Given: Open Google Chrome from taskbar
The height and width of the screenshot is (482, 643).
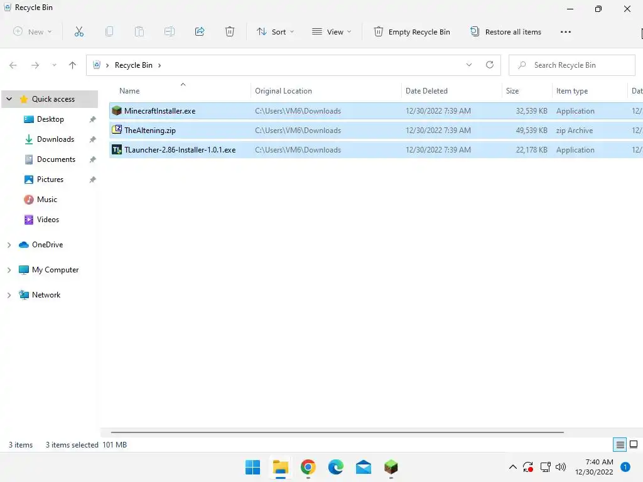Looking at the screenshot, I should click(308, 467).
